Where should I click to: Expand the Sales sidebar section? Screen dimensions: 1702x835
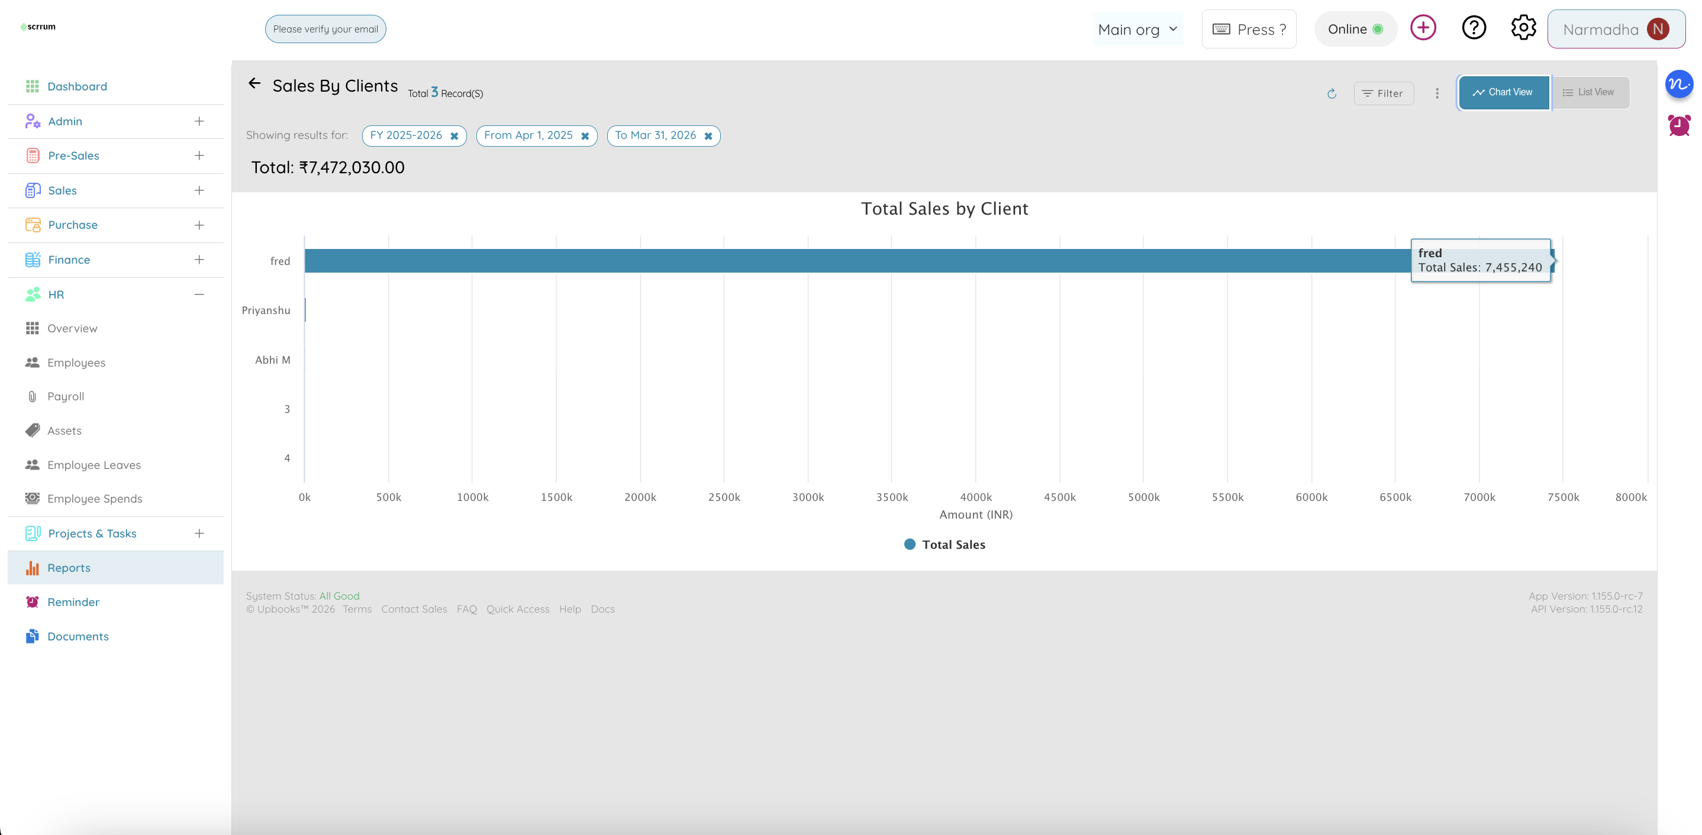point(199,191)
